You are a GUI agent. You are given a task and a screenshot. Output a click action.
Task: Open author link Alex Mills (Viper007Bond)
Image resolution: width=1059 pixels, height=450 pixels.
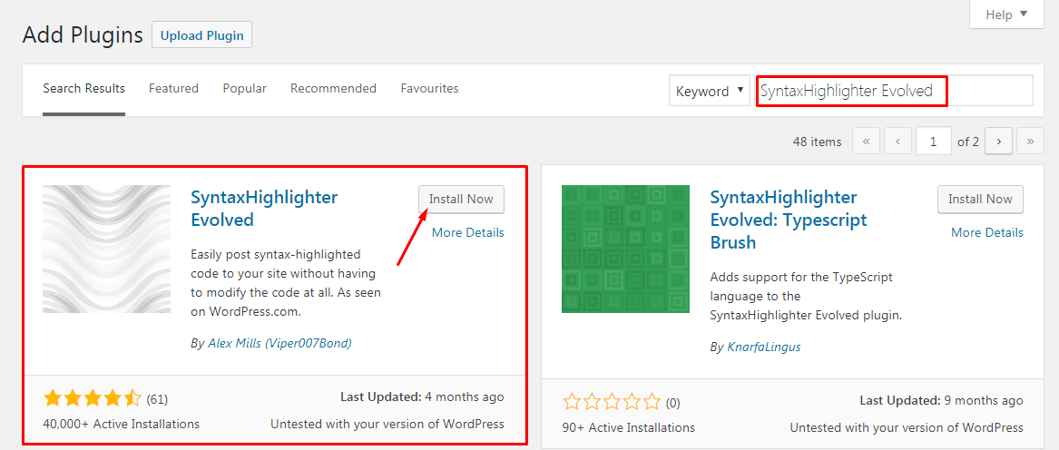(279, 343)
